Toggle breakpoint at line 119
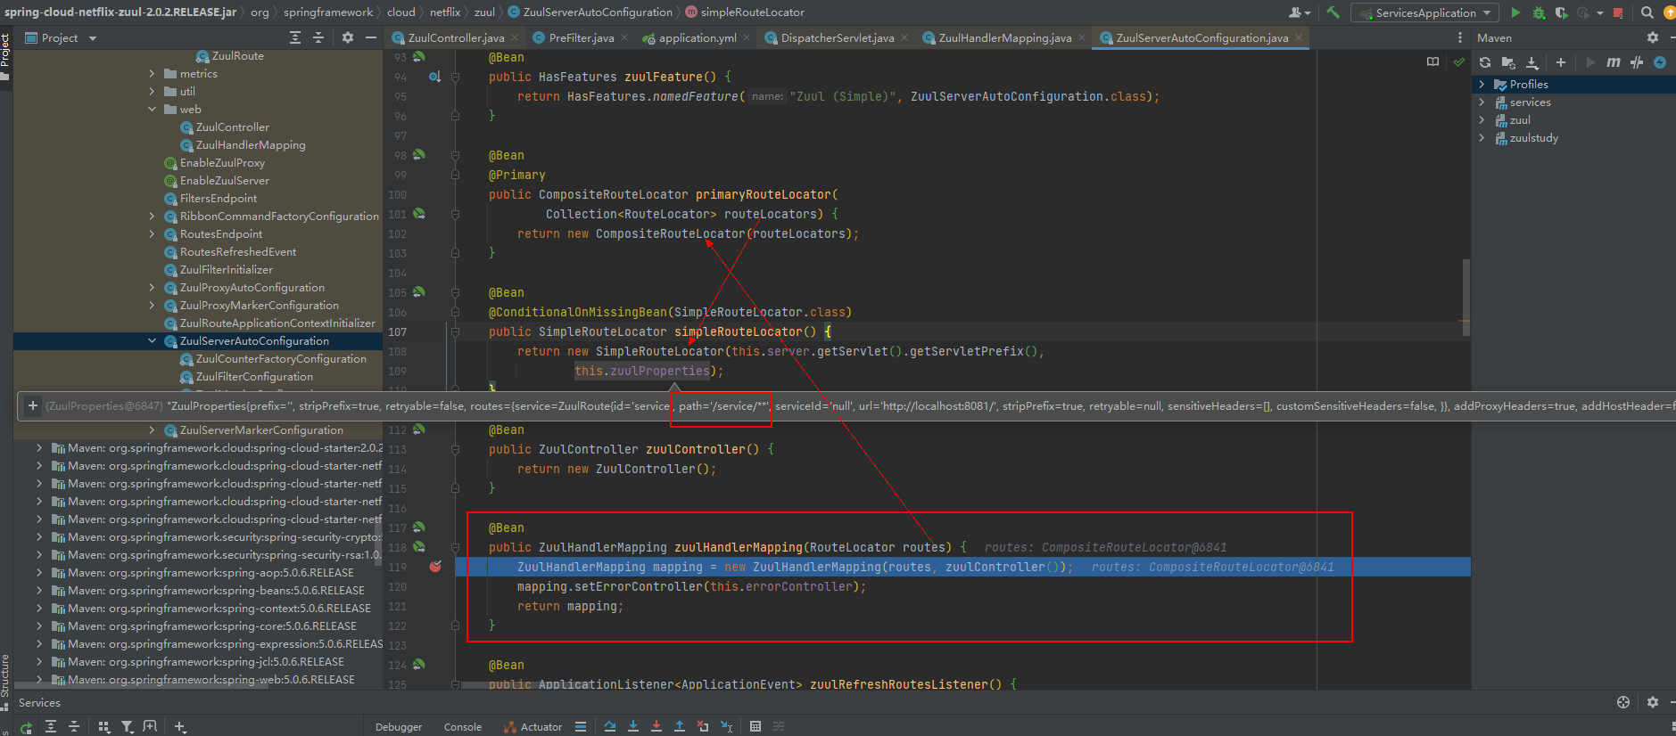The image size is (1676, 736). point(435,567)
